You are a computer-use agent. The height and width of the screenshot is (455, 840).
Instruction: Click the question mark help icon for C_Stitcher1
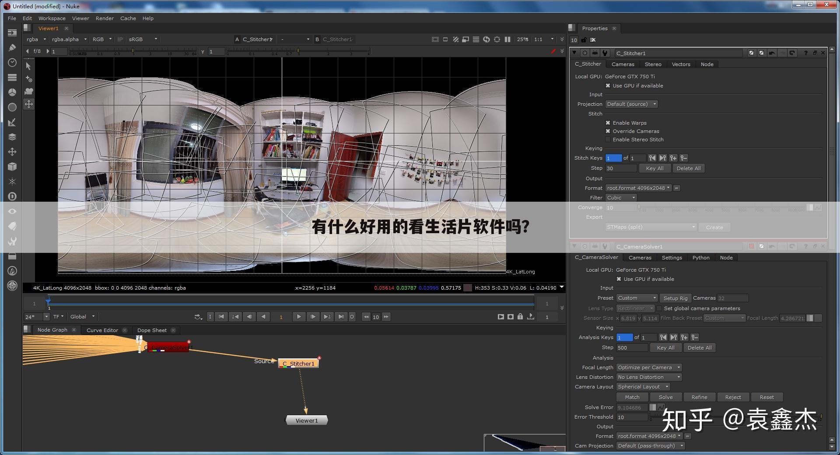coord(805,53)
